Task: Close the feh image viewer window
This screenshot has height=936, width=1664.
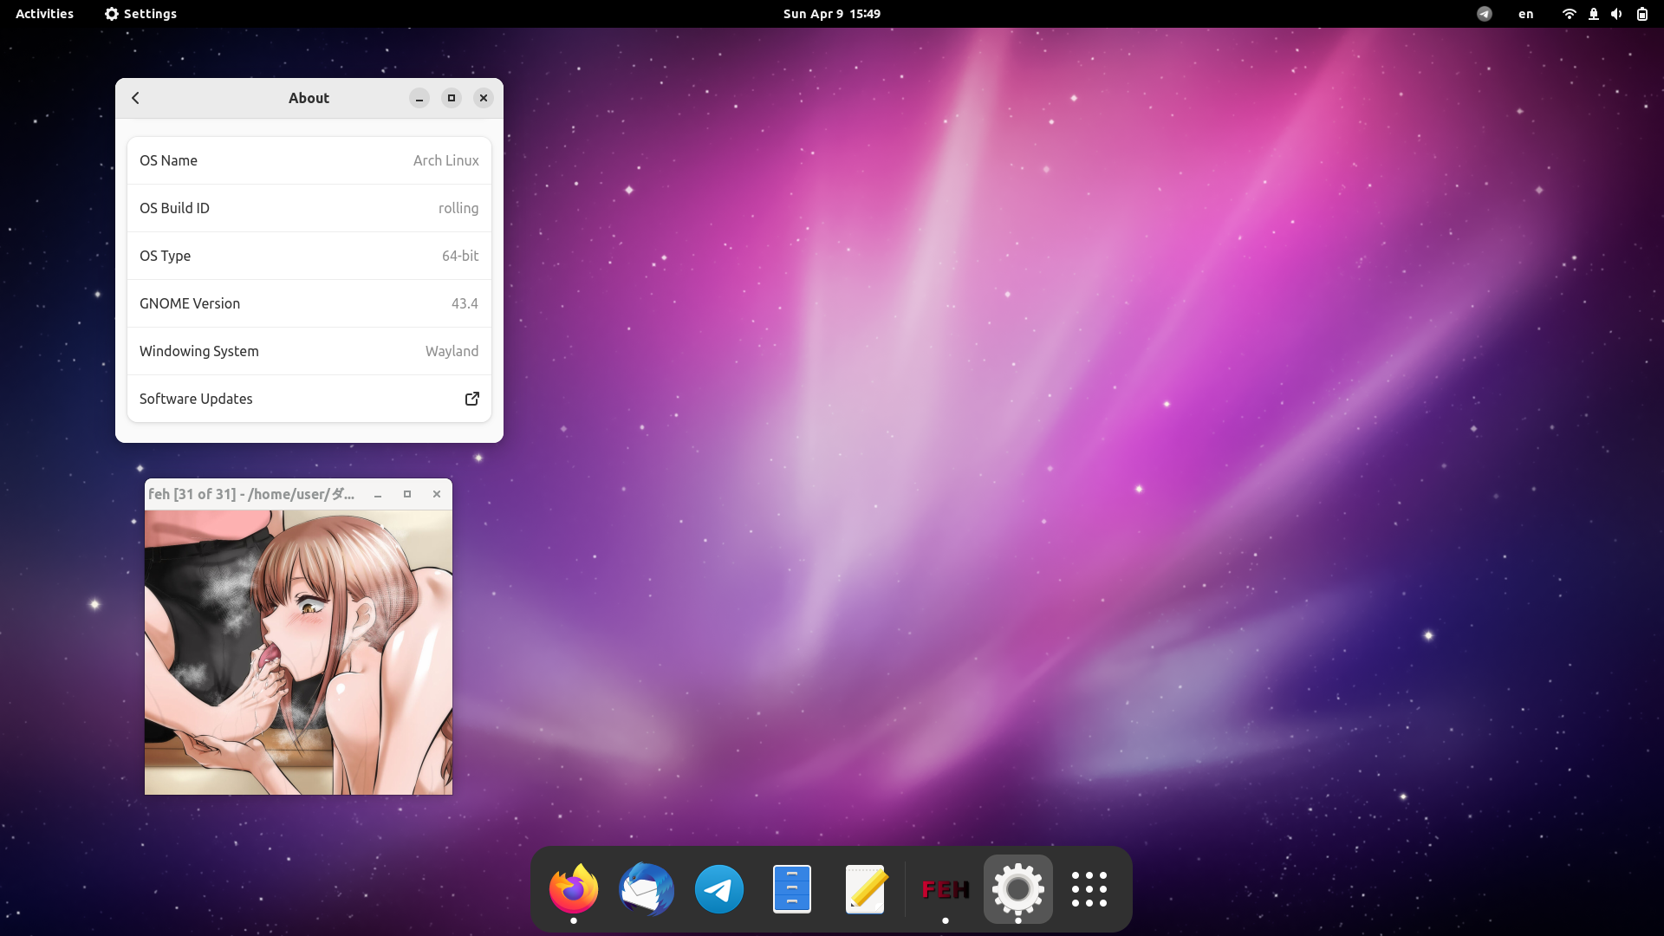Action: pyautogui.click(x=437, y=494)
